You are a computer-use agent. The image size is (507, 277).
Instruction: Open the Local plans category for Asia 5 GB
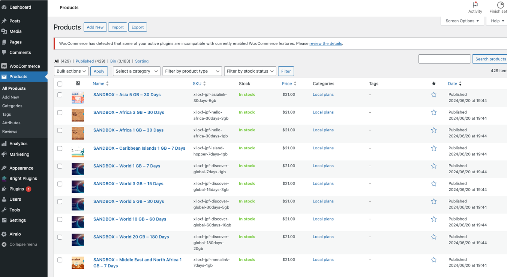(x=323, y=95)
